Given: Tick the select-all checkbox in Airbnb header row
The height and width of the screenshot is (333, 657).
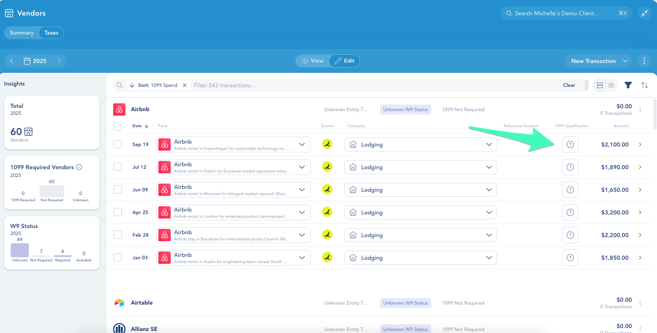Looking at the screenshot, I should [x=118, y=126].
